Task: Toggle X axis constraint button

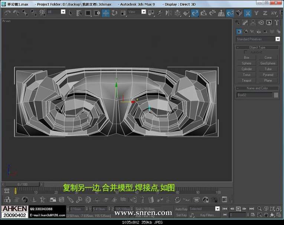Action: pos(248,13)
